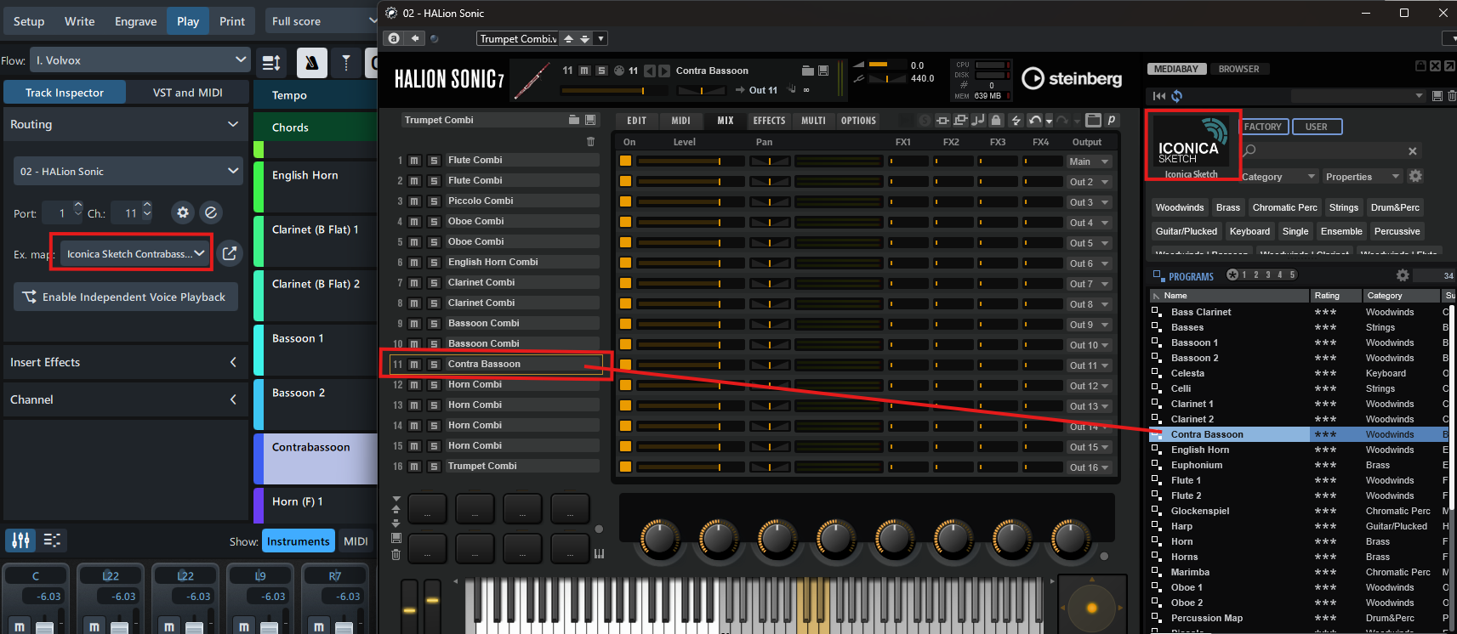Switch to Engrave mode
The height and width of the screenshot is (634, 1457).
coord(136,21)
